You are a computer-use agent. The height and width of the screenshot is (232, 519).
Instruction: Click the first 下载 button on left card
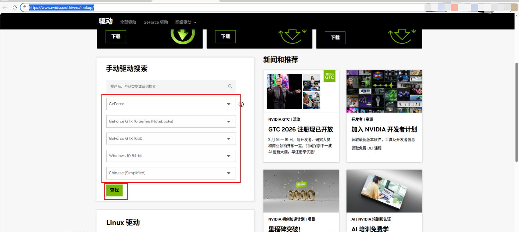(x=116, y=36)
